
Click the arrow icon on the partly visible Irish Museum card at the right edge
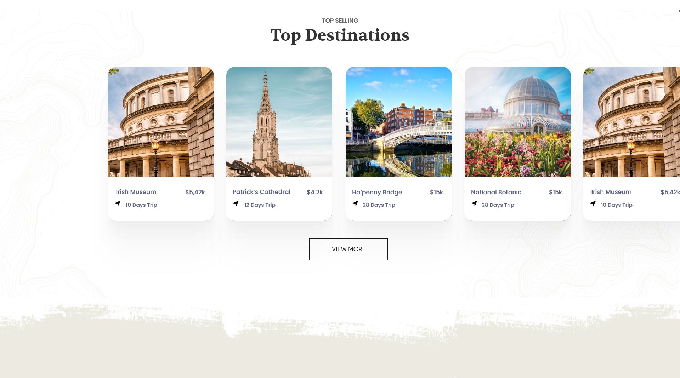593,204
